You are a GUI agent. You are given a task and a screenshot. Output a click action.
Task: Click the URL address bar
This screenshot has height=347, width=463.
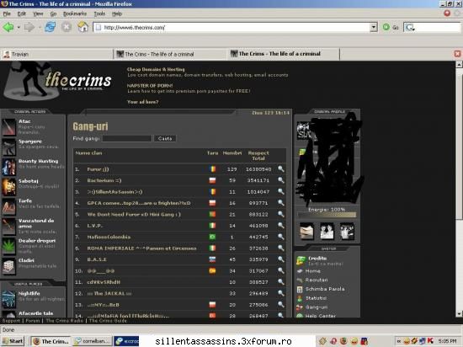click(231, 27)
